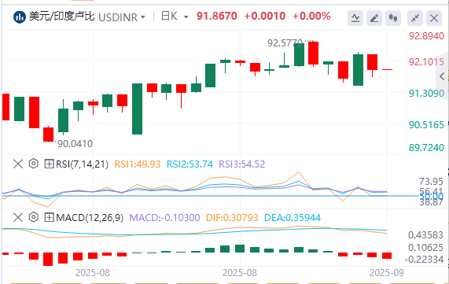Click the collapse/shrink chart icon
Viewport: 449px width, 284px height.
(415, 18)
